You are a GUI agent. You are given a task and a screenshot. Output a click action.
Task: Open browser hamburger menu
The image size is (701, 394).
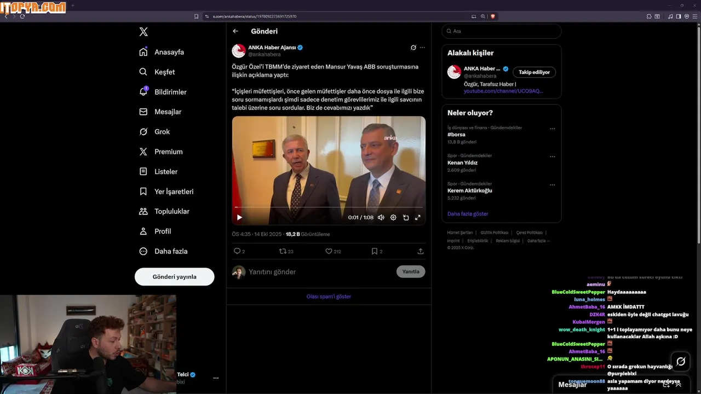[694, 16]
